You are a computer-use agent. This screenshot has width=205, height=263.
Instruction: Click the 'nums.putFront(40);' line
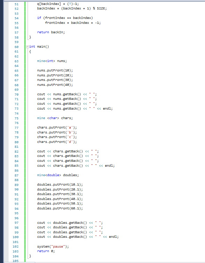tap(55, 85)
